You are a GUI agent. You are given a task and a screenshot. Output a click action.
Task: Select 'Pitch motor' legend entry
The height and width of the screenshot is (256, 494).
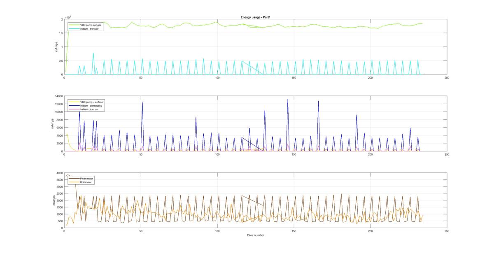[x=86, y=179]
